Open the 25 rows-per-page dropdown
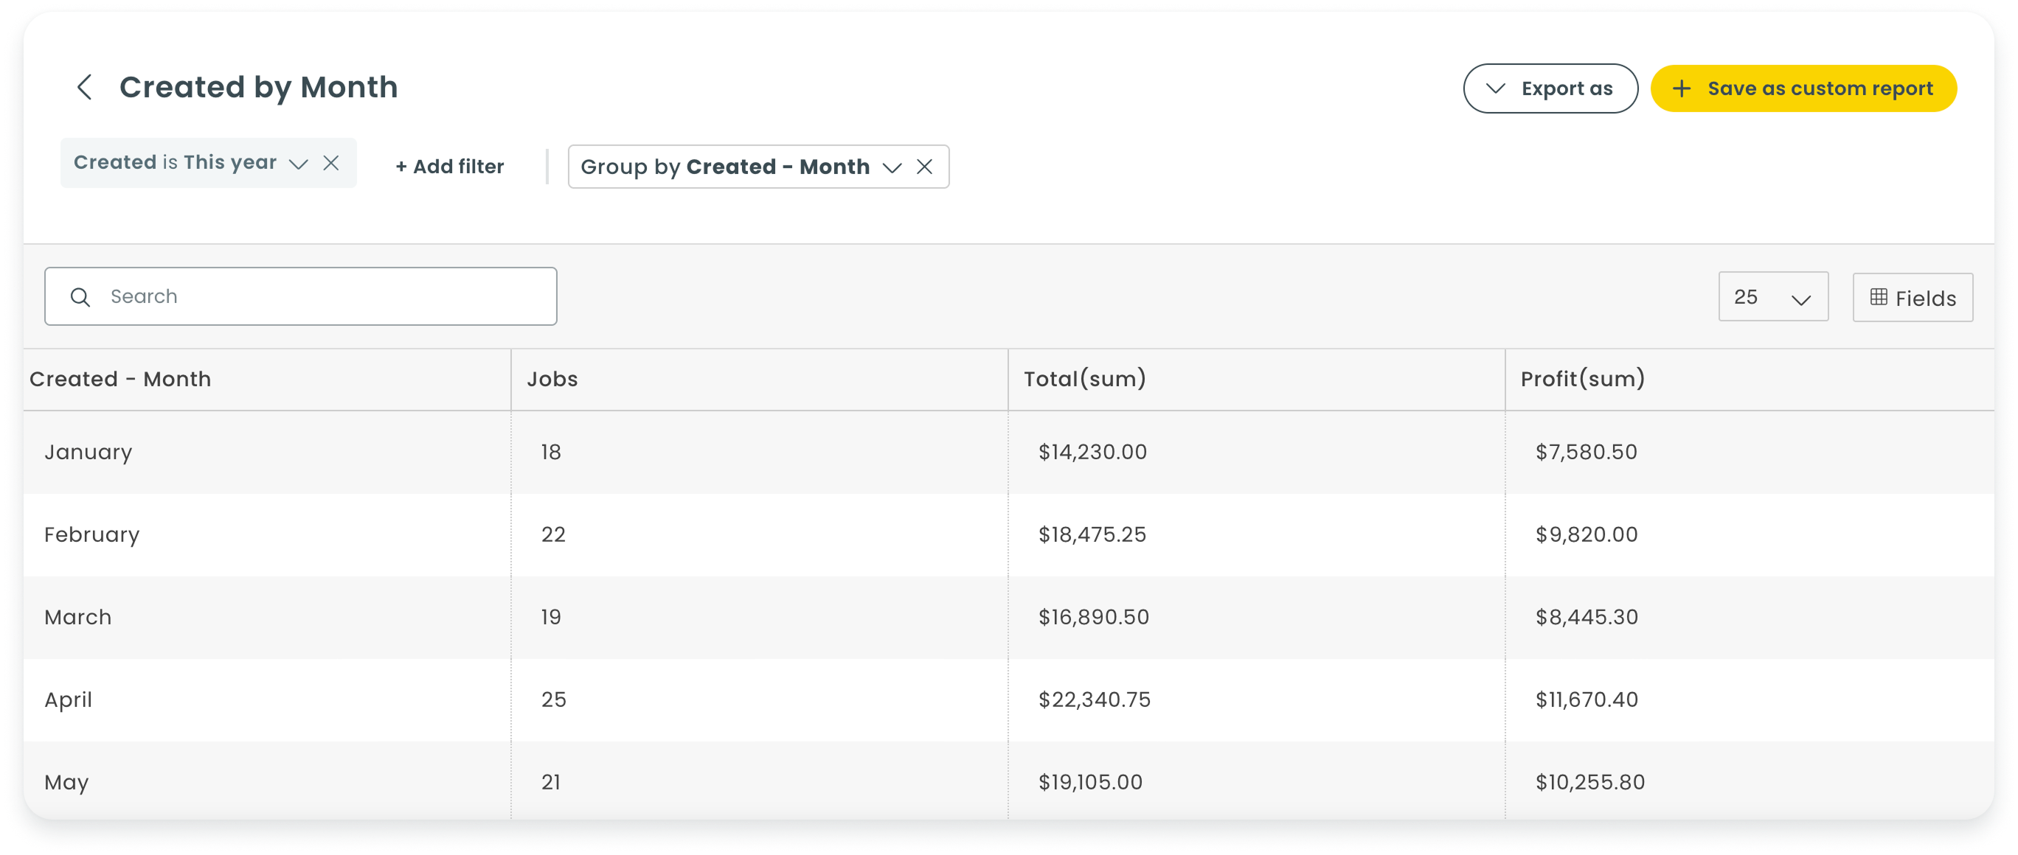Image resolution: width=2018 pixels, height=855 pixels. point(1773,297)
